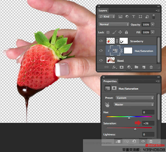The width and height of the screenshot is (166, 152).
Task: Click the Properties panel scrollbar
Action: pyautogui.click(x=159, y=107)
